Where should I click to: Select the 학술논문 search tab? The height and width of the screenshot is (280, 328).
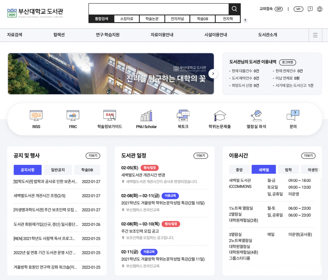[x=152, y=19]
